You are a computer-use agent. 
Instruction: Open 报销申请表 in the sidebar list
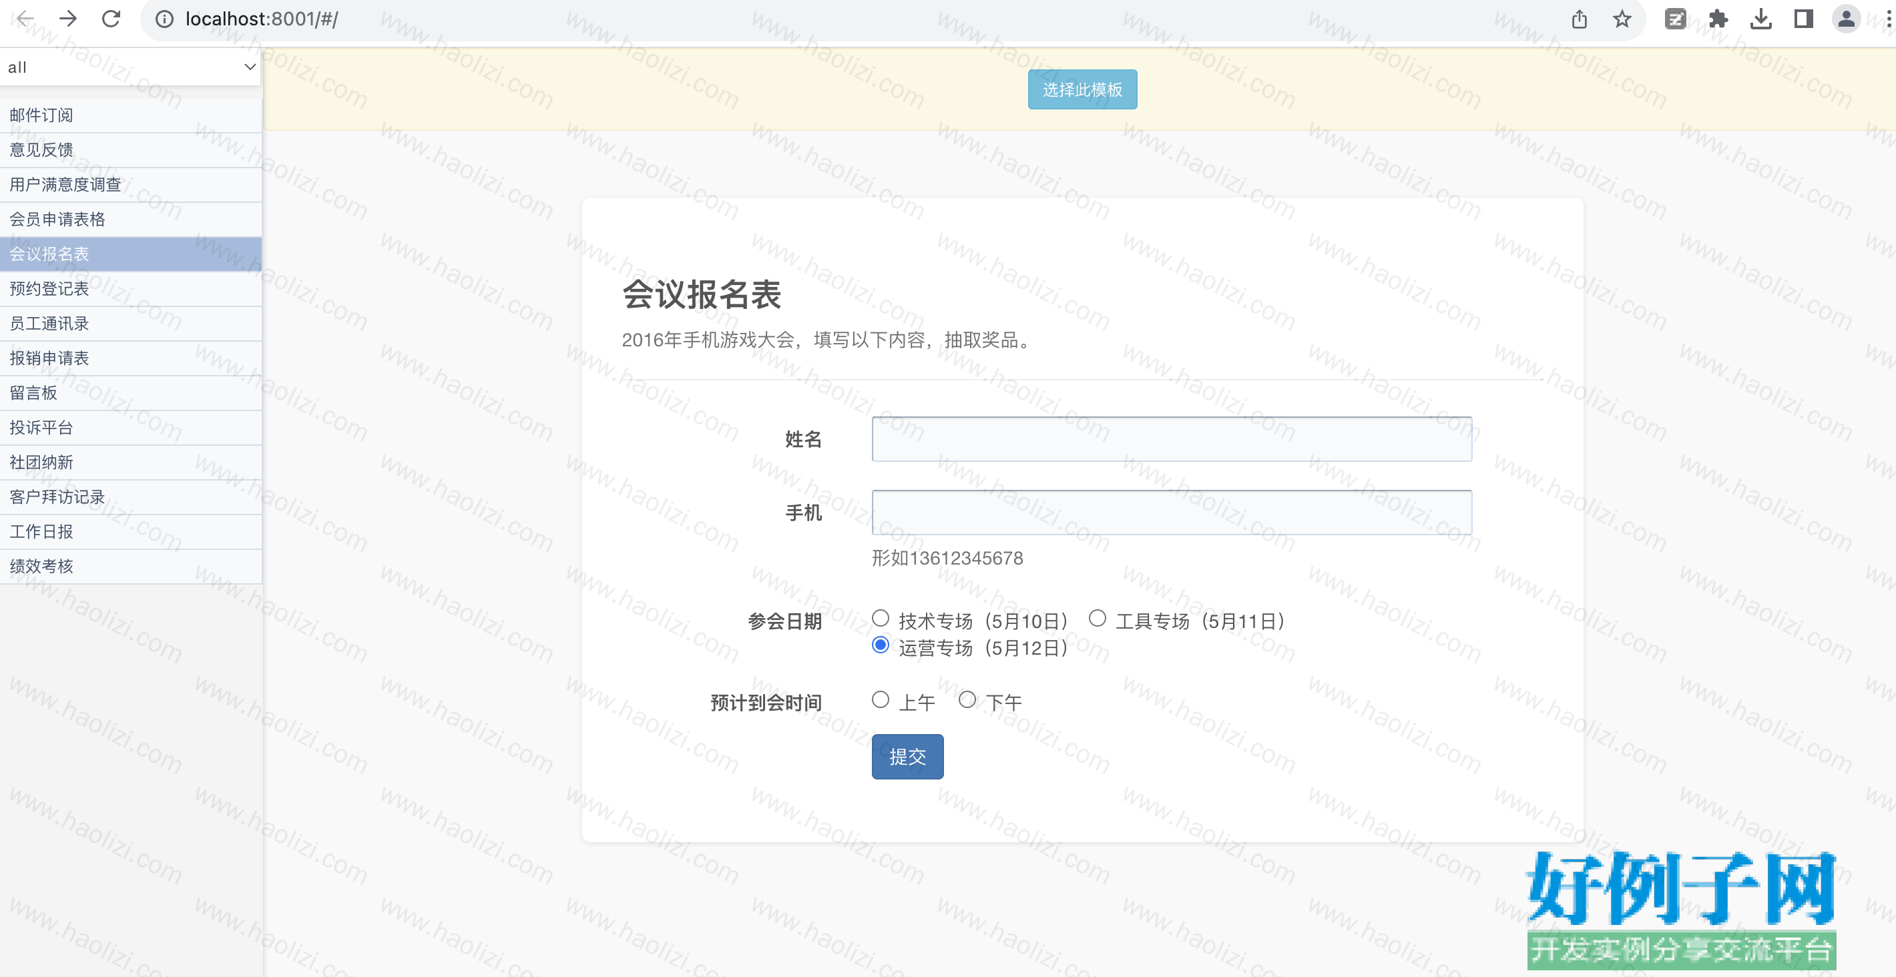pos(131,358)
